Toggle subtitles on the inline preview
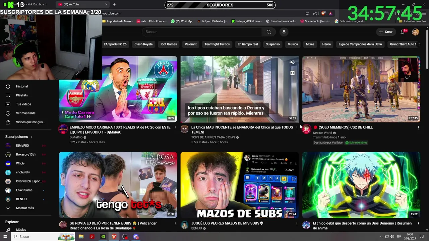Screen dimensions: 429x241 pos(292,73)
